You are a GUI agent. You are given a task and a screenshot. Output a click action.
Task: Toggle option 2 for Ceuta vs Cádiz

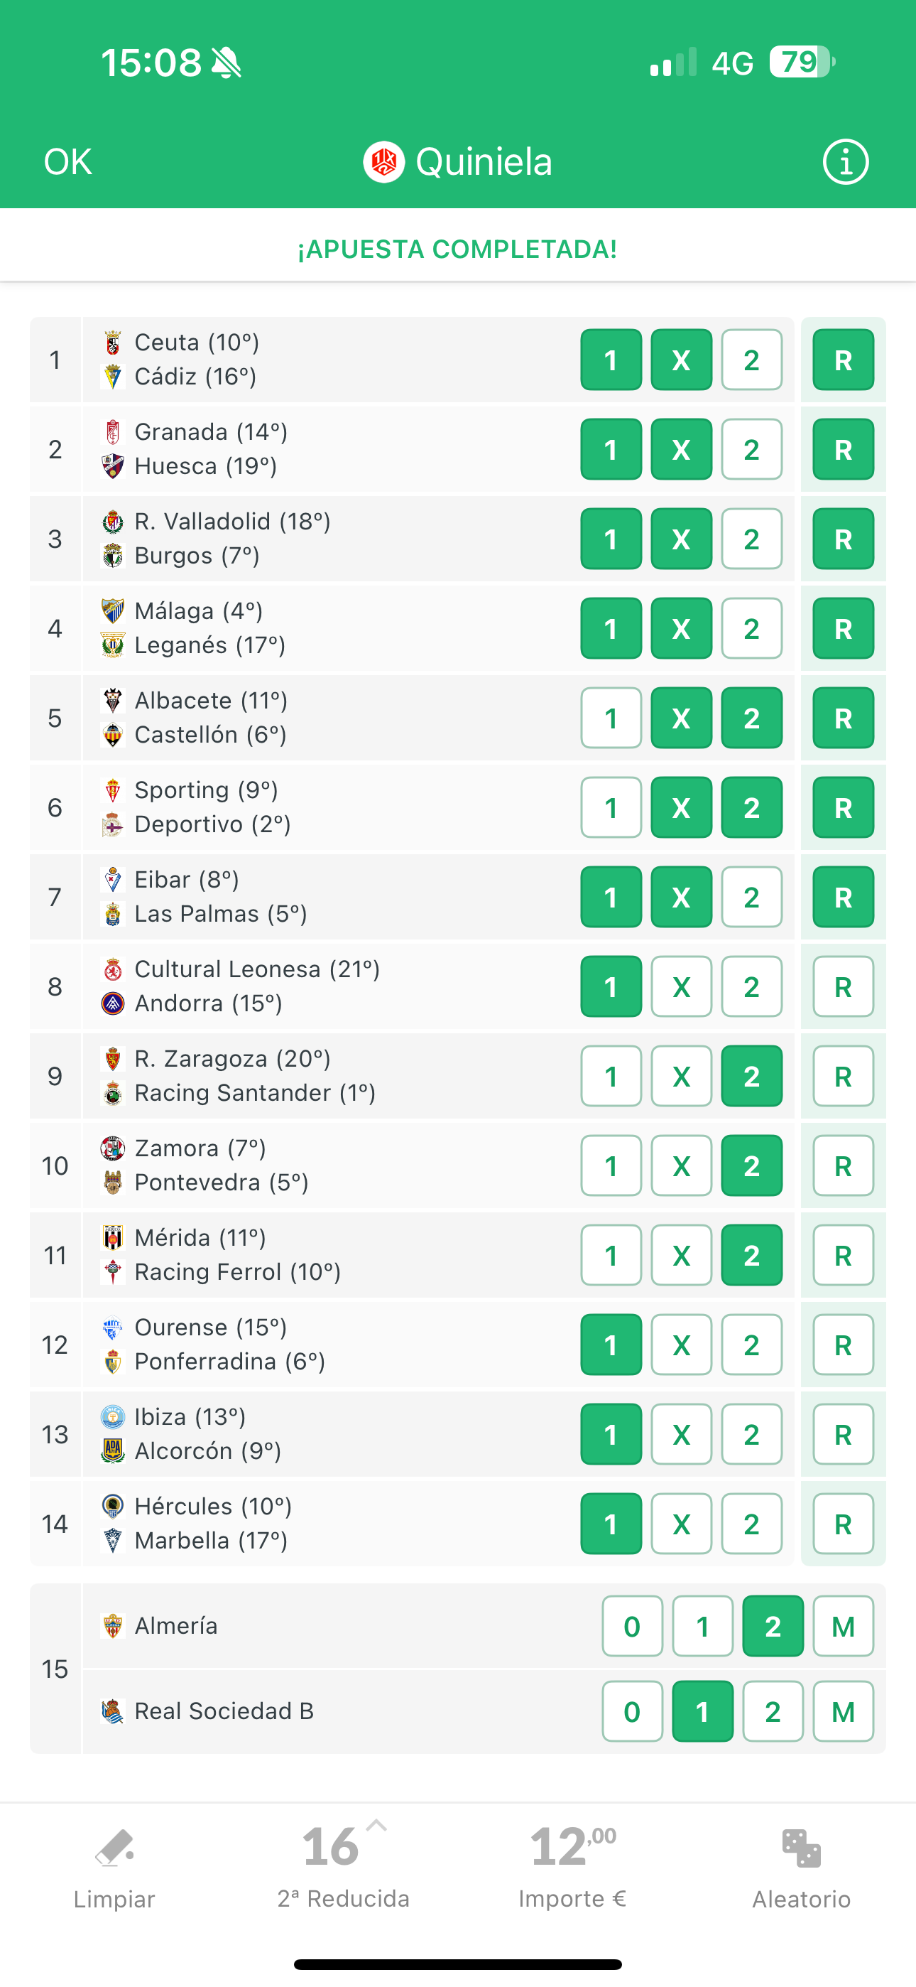751,360
